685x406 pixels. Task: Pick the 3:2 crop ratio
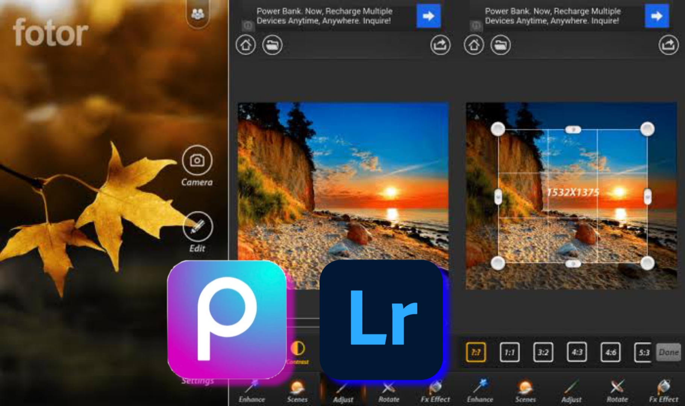tap(543, 352)
